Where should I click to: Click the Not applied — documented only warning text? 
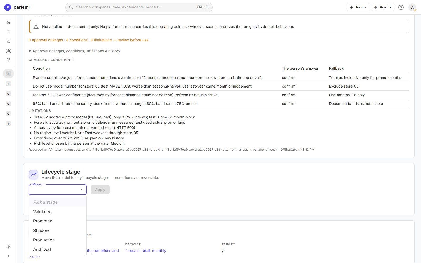[168, 27]
